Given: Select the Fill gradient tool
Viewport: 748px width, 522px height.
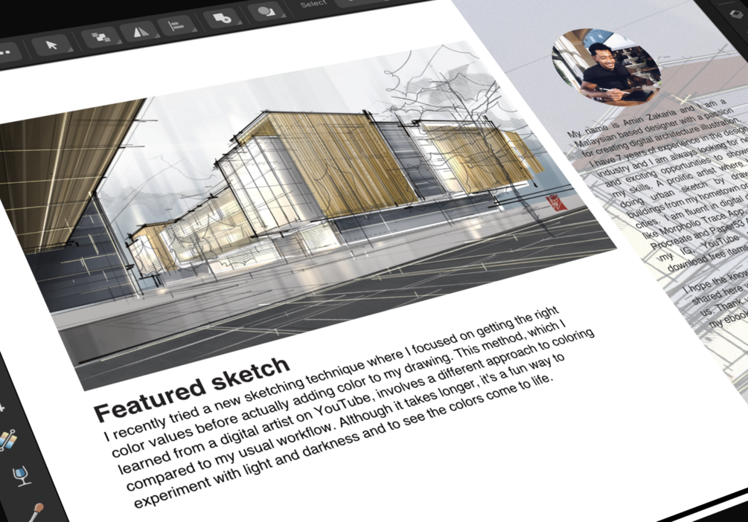Looking at the screenshot, I should coord(7,440).
